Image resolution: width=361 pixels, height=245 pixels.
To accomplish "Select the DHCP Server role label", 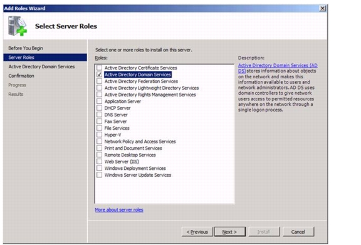I will (117, 108).
